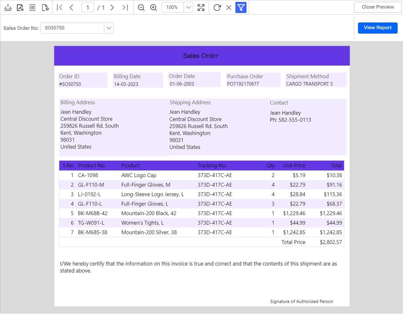Go to the previous page

(71, 7)
